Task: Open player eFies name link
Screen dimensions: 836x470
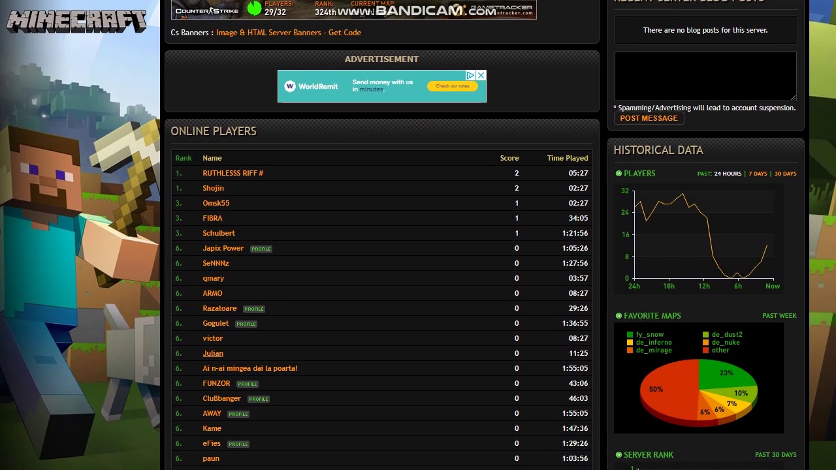Action: point(212,443)
